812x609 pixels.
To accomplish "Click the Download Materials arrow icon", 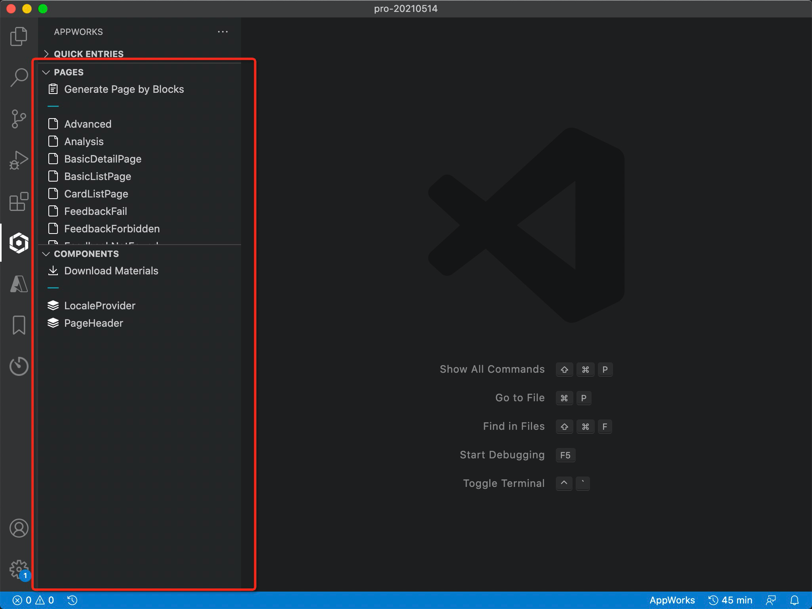I will 53,271.
